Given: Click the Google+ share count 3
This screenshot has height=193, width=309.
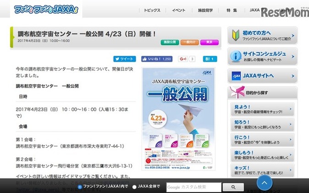Looking at the screenshot, I should click(192, 59).
